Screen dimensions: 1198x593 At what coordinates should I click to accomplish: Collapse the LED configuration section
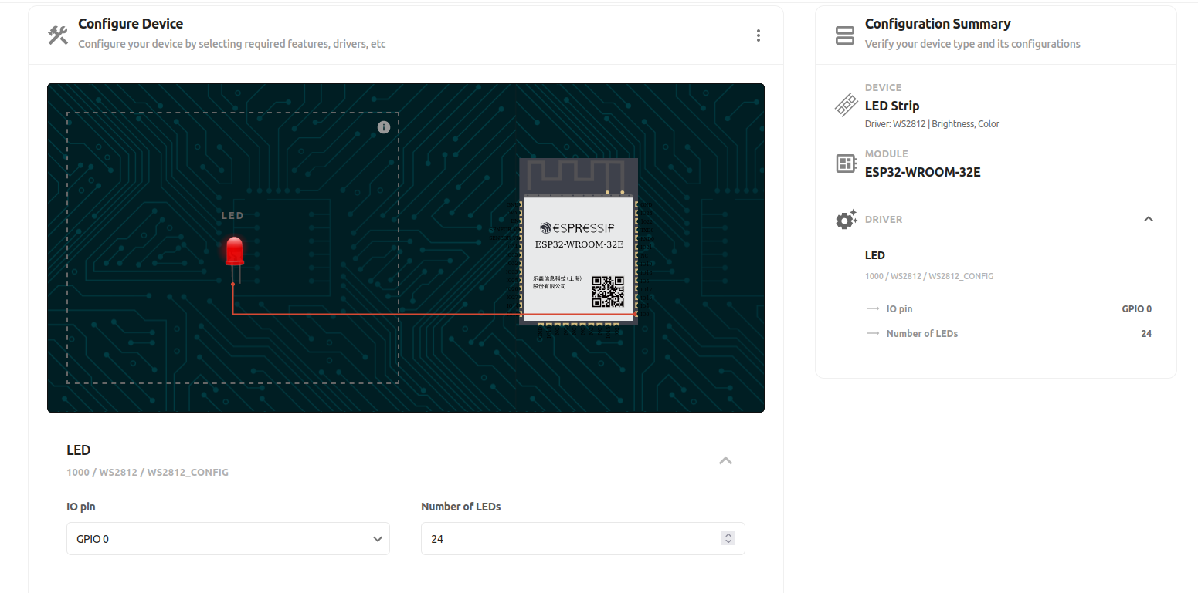coord(725,460)
